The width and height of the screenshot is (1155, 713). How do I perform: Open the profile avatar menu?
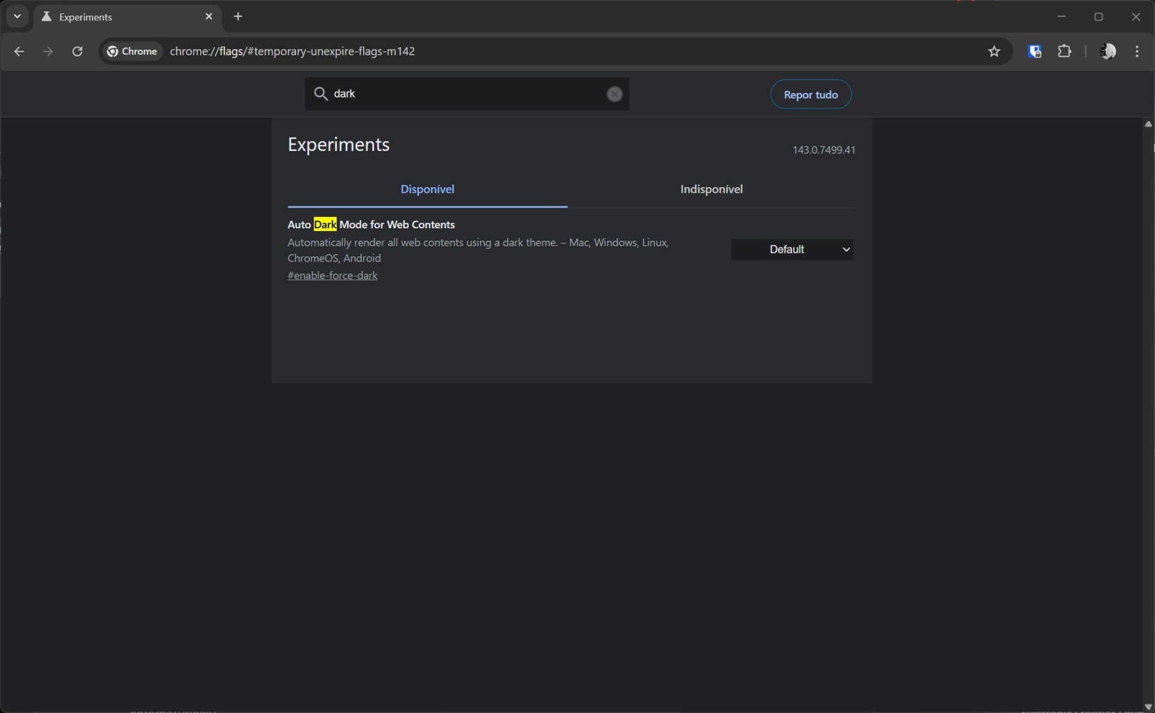1107,51
